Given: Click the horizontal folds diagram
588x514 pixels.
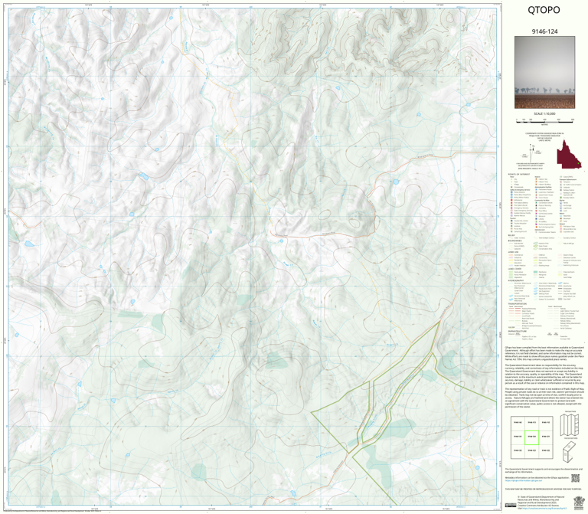Looking at the screenshot, I should tap(569, 451).
